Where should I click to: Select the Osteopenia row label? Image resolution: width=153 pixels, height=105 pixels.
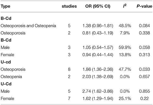pos(11,77)
